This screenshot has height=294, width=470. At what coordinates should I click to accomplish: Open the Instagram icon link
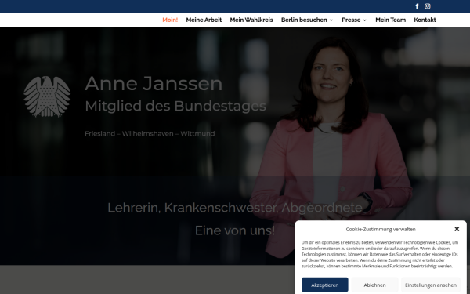point(428,6)
